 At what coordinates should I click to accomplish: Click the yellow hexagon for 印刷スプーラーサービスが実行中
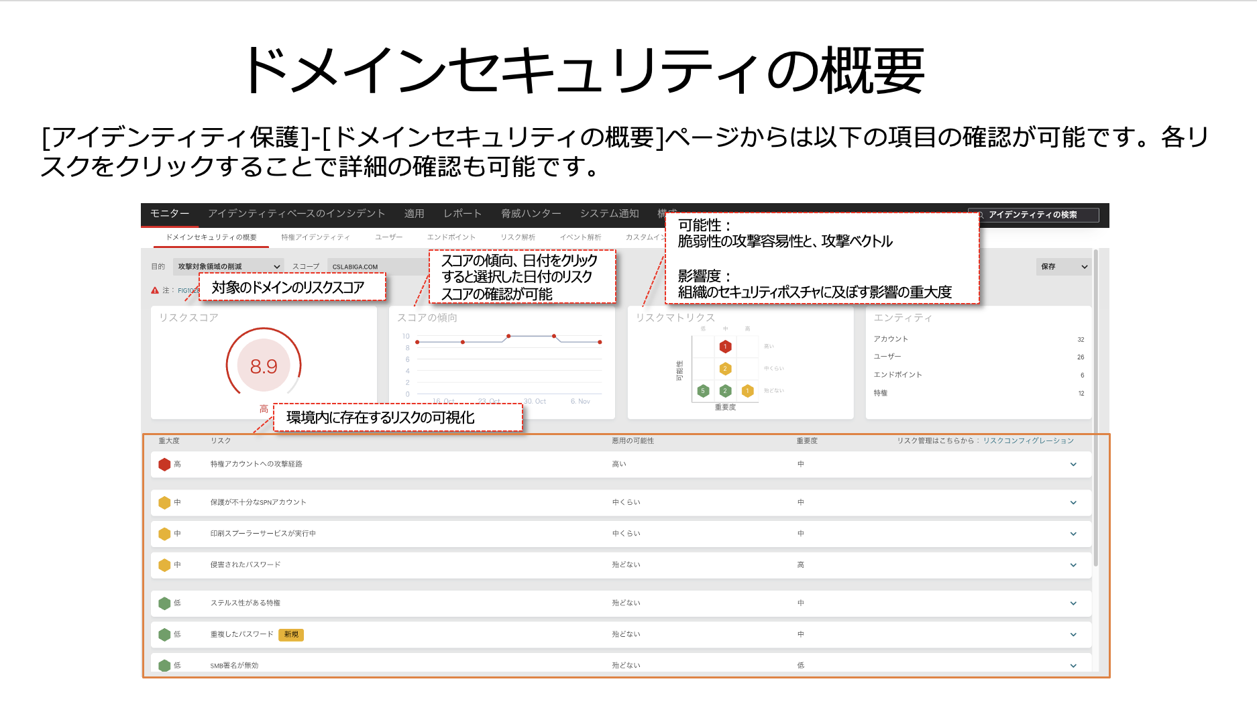pos(164,534)
